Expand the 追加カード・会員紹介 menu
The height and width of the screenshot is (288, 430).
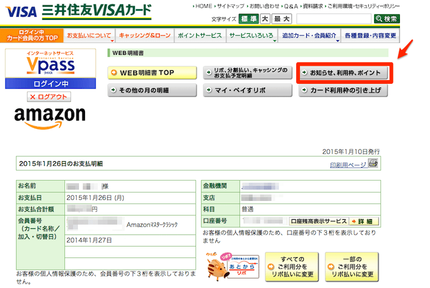click(310, 35)
